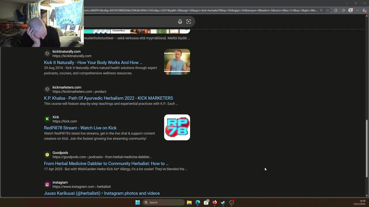Click the RP78 logo thumbnail

coord(177,127)
